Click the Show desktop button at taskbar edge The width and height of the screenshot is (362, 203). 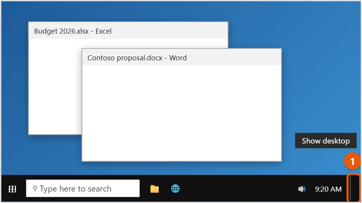point(354,188)
